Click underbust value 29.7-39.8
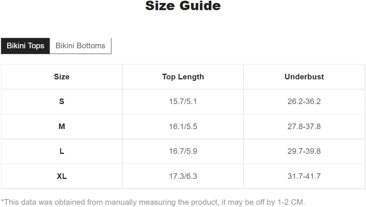The height and width of the screenshot is (207, 366). 304,151
